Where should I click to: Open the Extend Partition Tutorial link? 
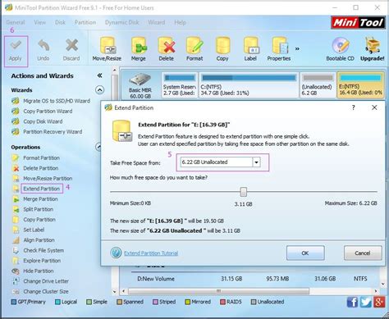151,253
